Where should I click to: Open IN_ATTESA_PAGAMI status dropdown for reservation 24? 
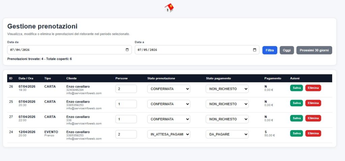coord(168,134)
